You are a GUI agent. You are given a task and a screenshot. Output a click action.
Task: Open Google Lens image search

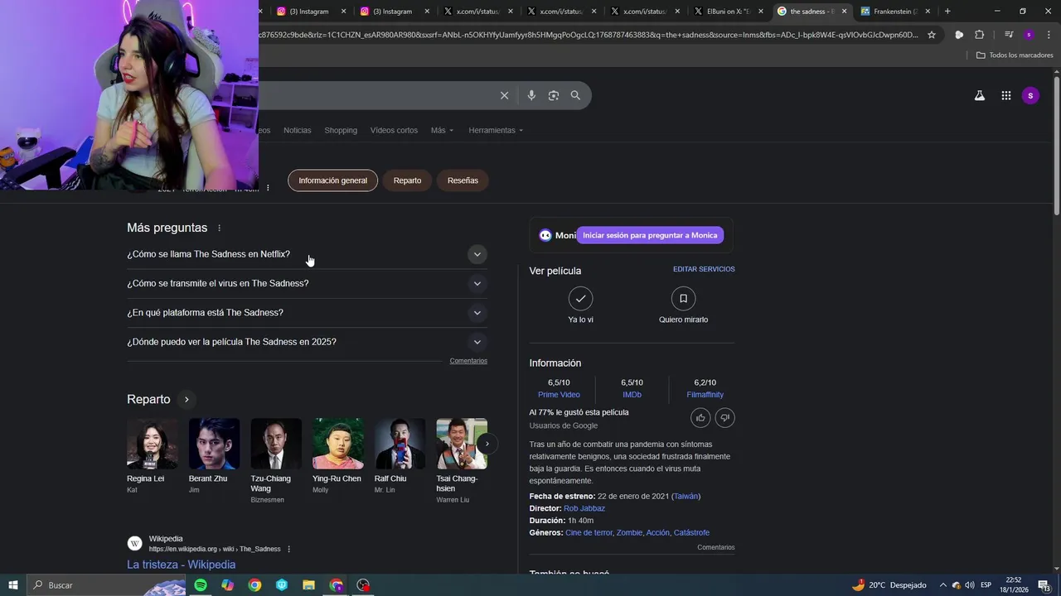coord(554,95)
